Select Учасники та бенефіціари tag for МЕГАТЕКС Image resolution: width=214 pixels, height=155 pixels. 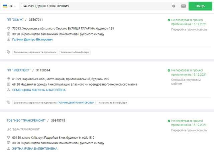coord(113,103)
